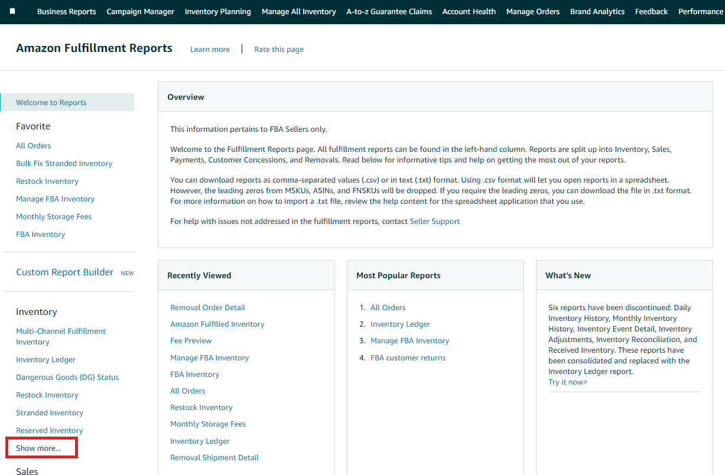Open A-to-z Guarantee Claims
This screenshot has width=725, height=475.
[389, 11]
